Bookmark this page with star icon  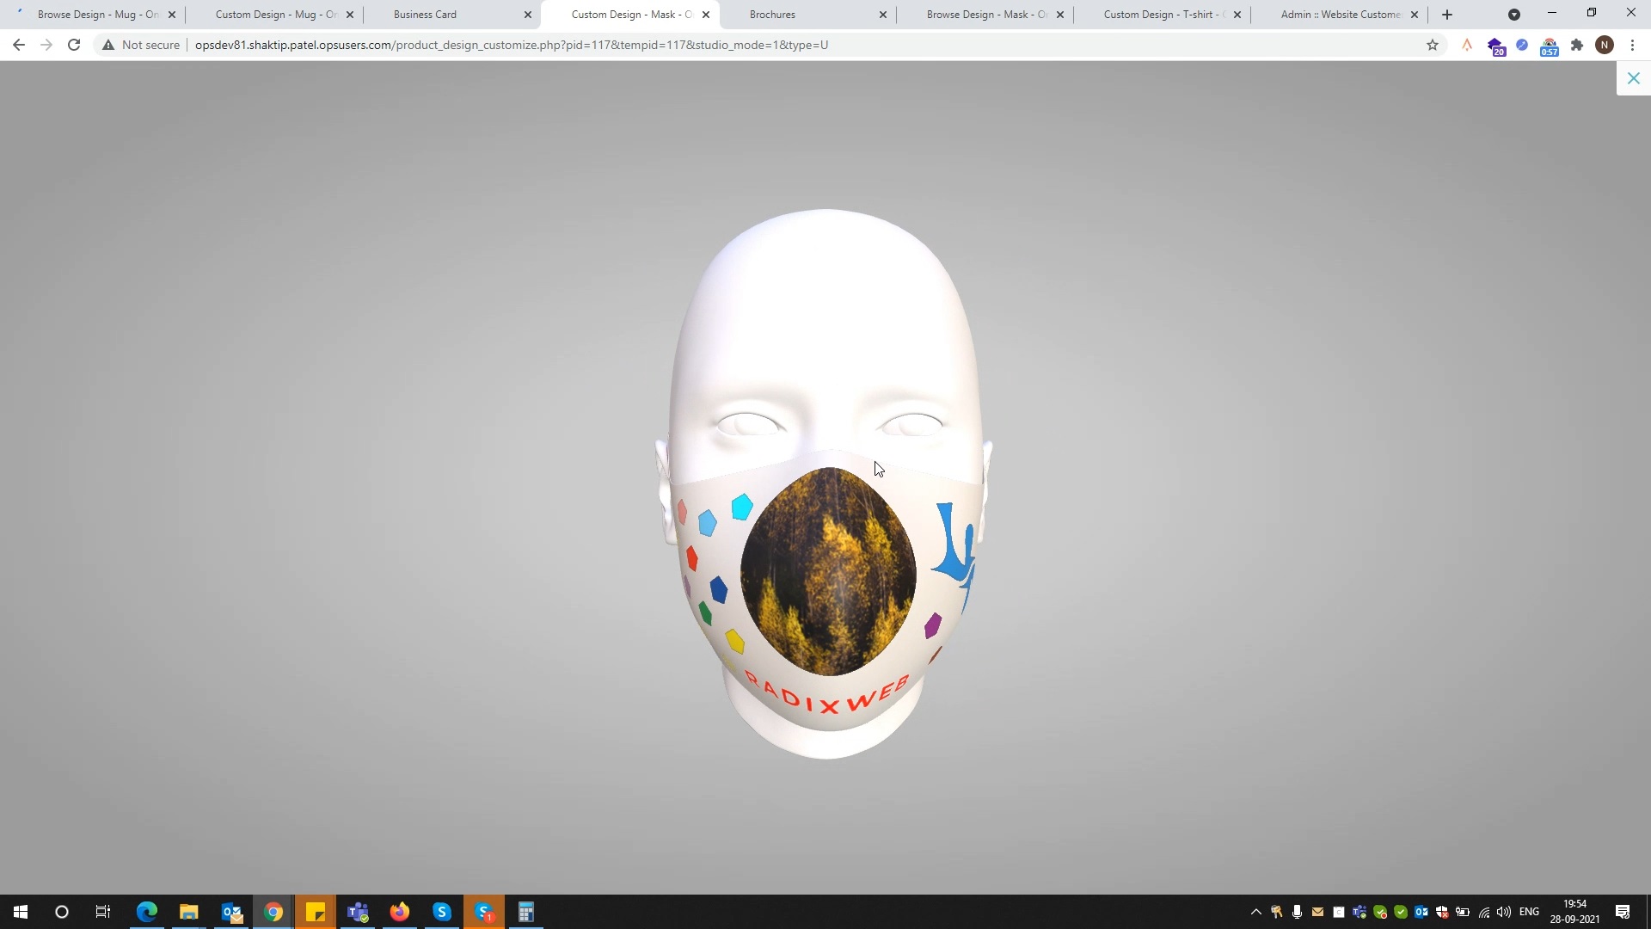pyautogui.click(x=1432, y=45)
